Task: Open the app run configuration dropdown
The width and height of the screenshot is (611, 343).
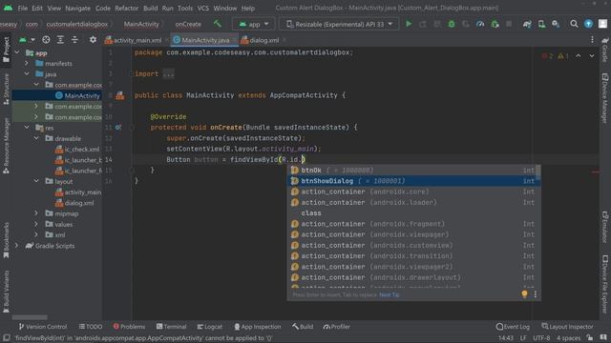Action: 254,24
